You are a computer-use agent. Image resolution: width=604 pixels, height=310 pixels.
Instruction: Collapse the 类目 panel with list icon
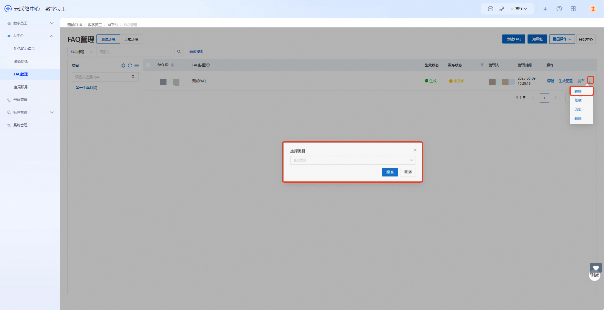[137, 65]
